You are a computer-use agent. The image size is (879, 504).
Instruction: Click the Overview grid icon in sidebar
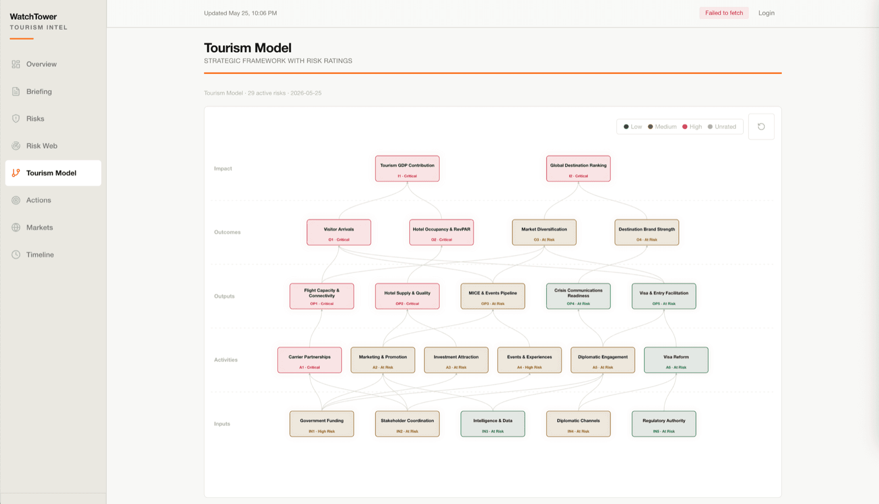pos(16,64)
